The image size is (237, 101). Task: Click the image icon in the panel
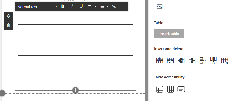pos(160,6)
